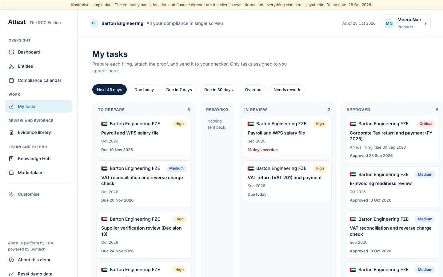Click the Attest logo text
The height and width of the screenshot is (277, 443).
17,22
